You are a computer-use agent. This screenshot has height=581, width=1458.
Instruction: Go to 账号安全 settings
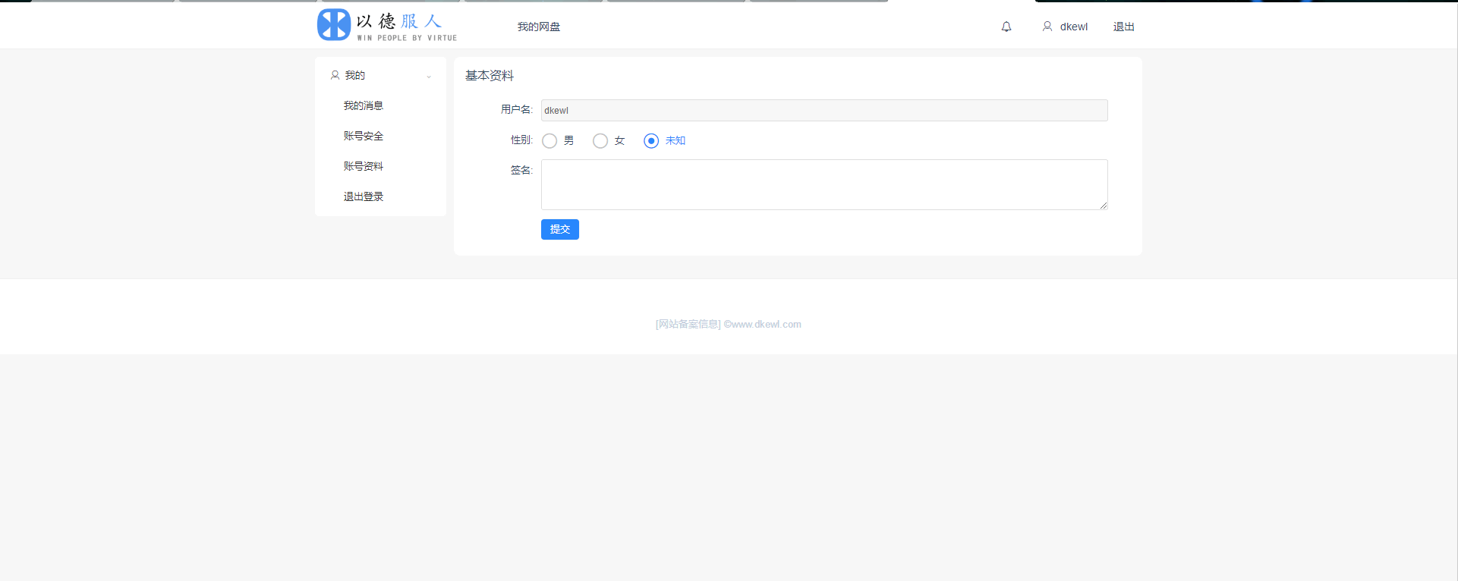pyautogui.click(x=364, y=136)
